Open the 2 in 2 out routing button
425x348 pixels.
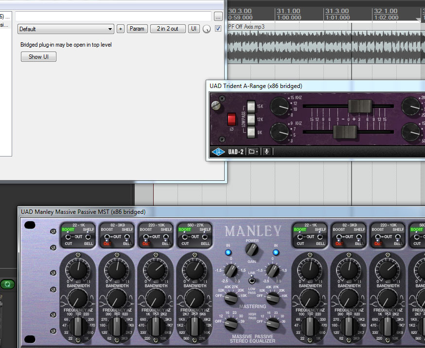[167, 29]
